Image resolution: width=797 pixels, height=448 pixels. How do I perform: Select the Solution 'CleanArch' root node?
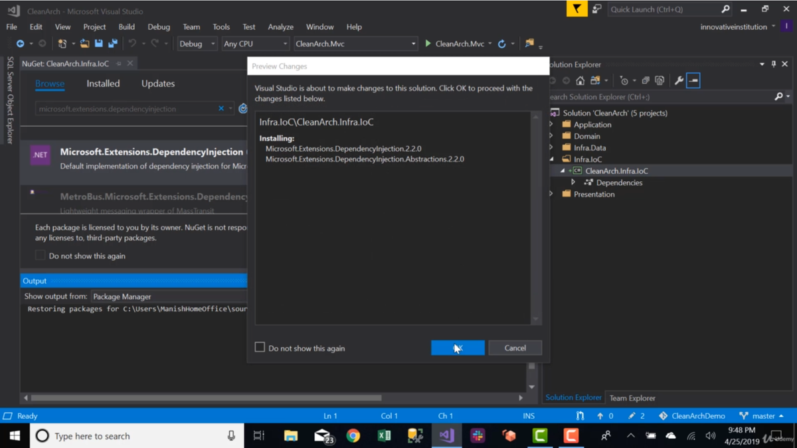click(615, 113)
